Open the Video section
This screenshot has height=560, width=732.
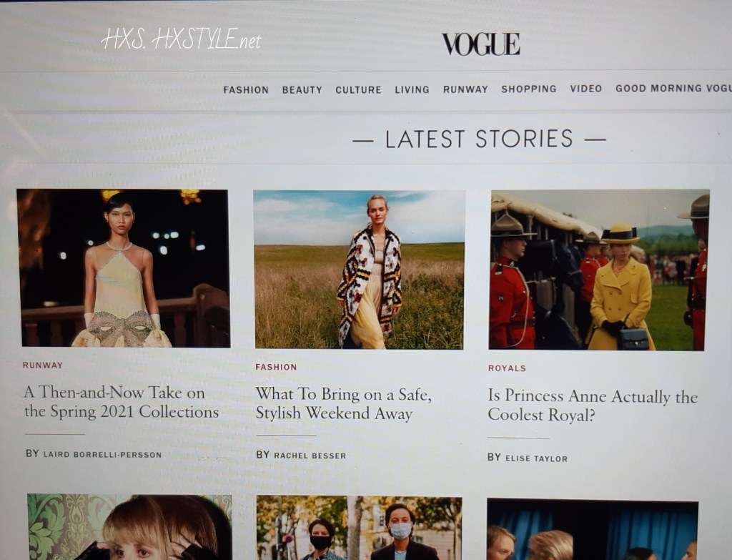pyautogui.click(x=586, y=88)
